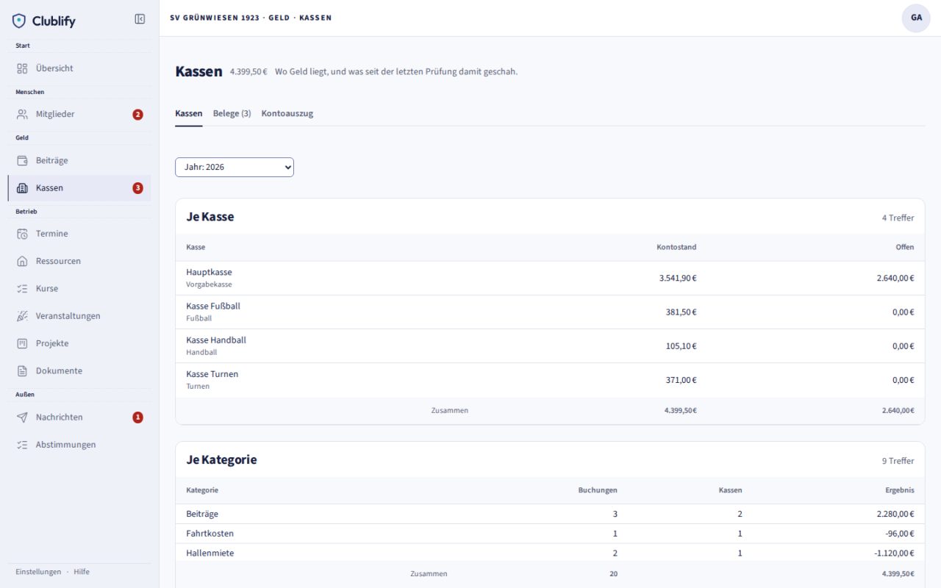Image resolution: width=941 pixels, height=588 pixels.
Task: Click the Übersicht grid icon
Action: click(x=22, y=68)
